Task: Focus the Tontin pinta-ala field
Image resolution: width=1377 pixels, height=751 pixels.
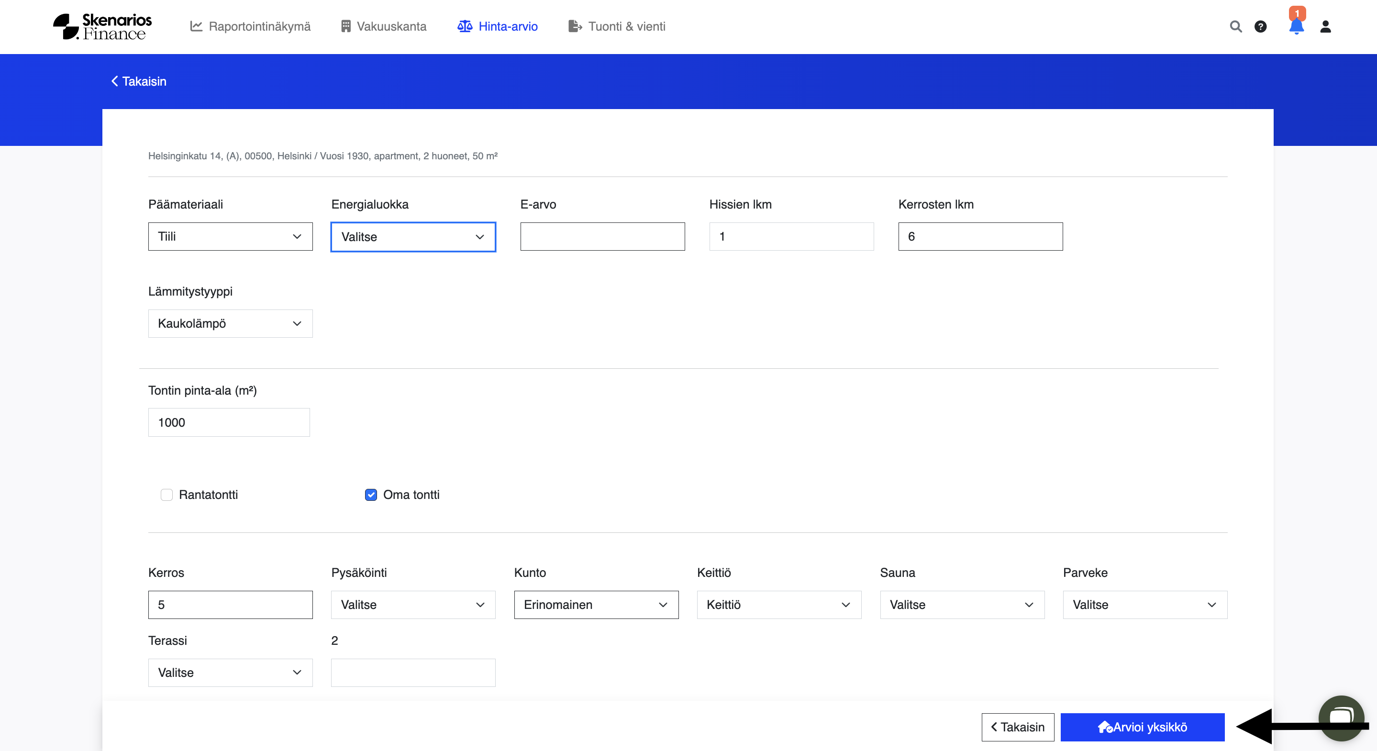Action: (x=229, y=422)
